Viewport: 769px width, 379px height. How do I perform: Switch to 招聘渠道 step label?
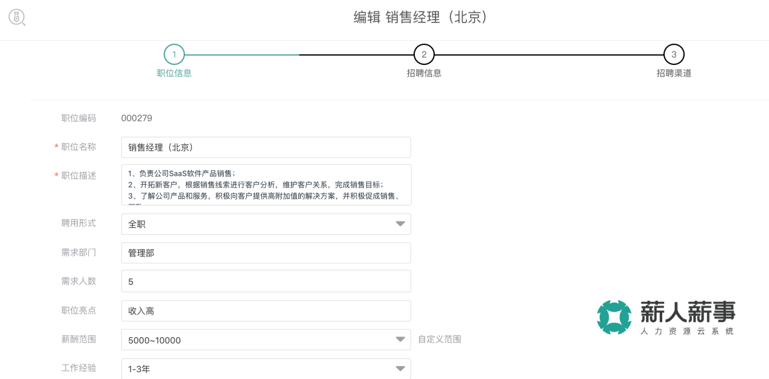pyautogui.click(x=674, y=73)
